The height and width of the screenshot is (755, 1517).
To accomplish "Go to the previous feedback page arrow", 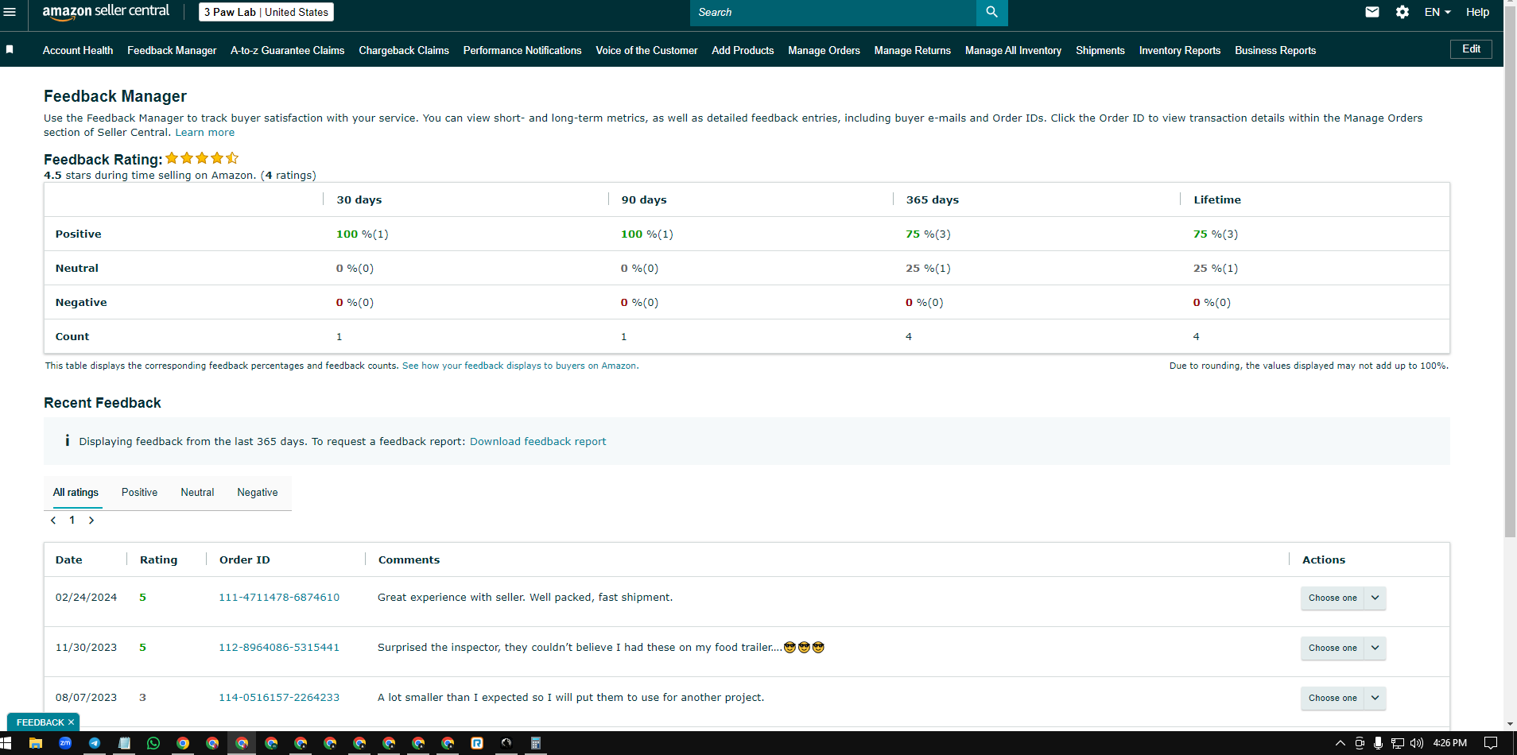I will click(x=53, y=521).
